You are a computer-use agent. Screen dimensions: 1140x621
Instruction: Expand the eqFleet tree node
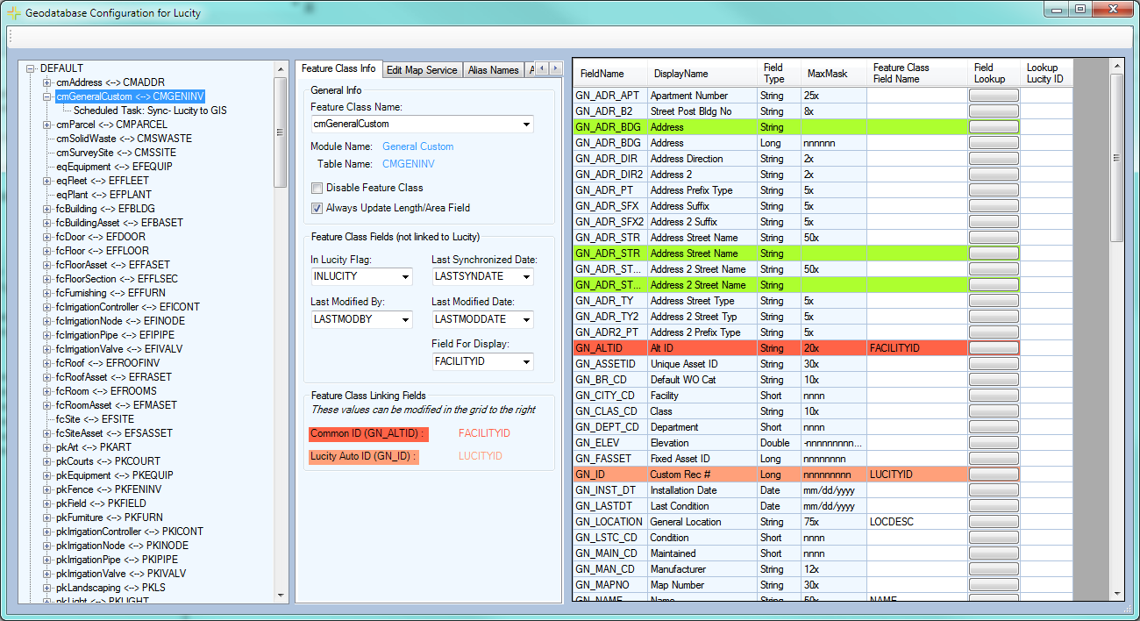pos(46,181)
